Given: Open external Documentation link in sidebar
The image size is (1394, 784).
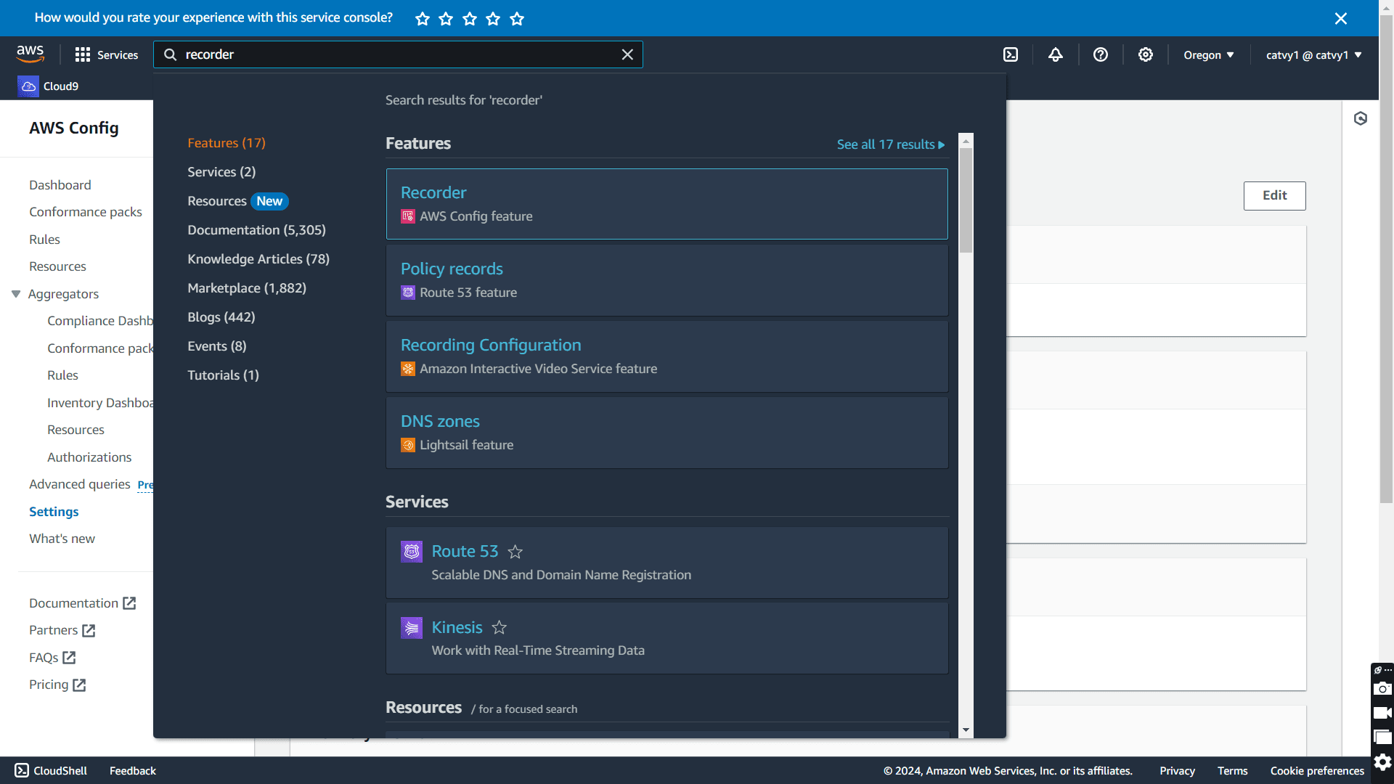Looking at the screenshot, I should 82,603.
